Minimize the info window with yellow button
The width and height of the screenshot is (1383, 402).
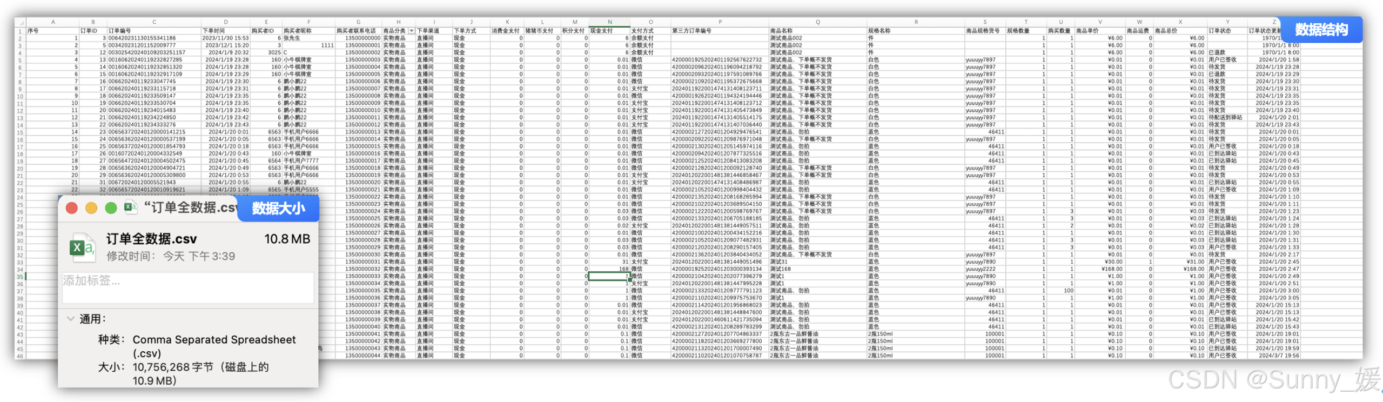(91, 208)
